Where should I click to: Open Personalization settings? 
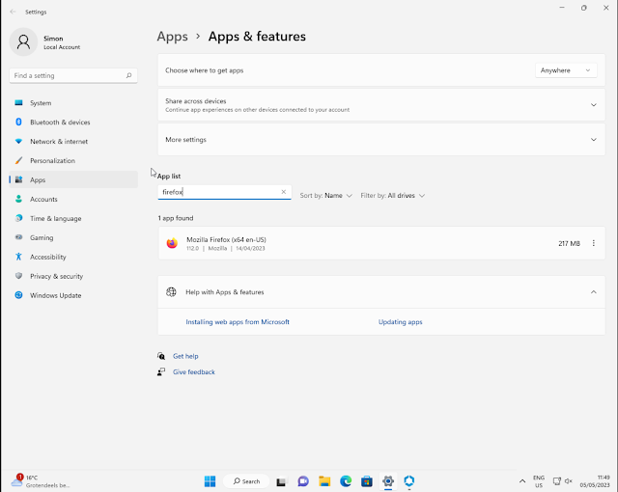[73, 160]
